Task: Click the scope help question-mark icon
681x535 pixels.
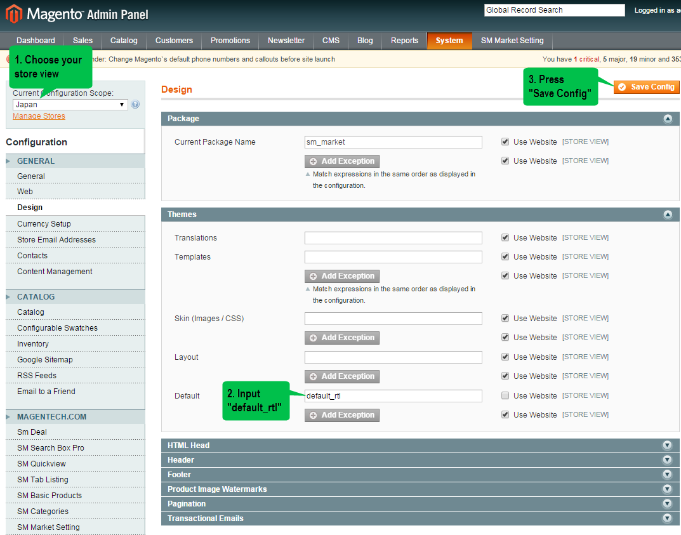Action: point(135,104)
